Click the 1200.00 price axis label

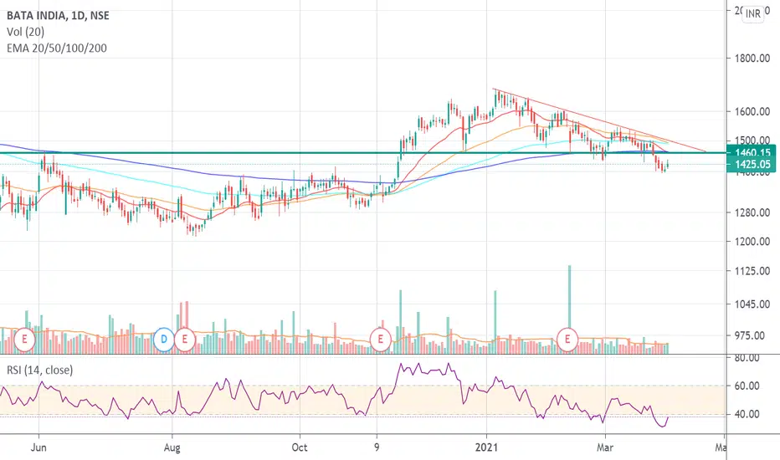coord(752,241)
